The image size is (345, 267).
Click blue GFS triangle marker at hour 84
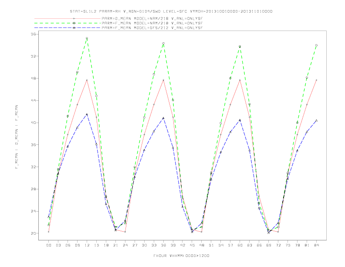click(316, 120)
